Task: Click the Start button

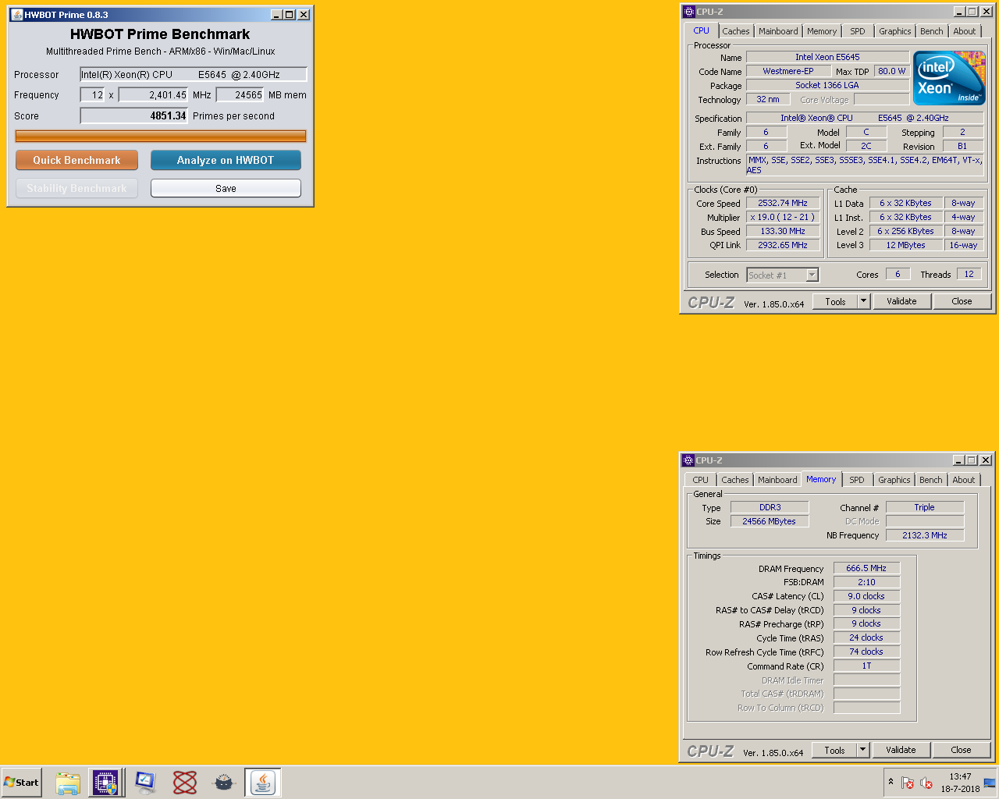Action: (21, 783)
